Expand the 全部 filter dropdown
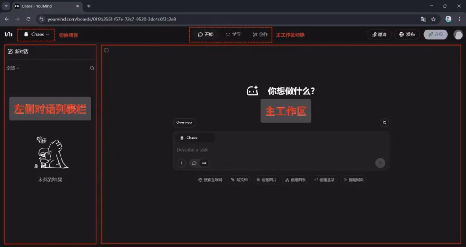 click(12, 68)
